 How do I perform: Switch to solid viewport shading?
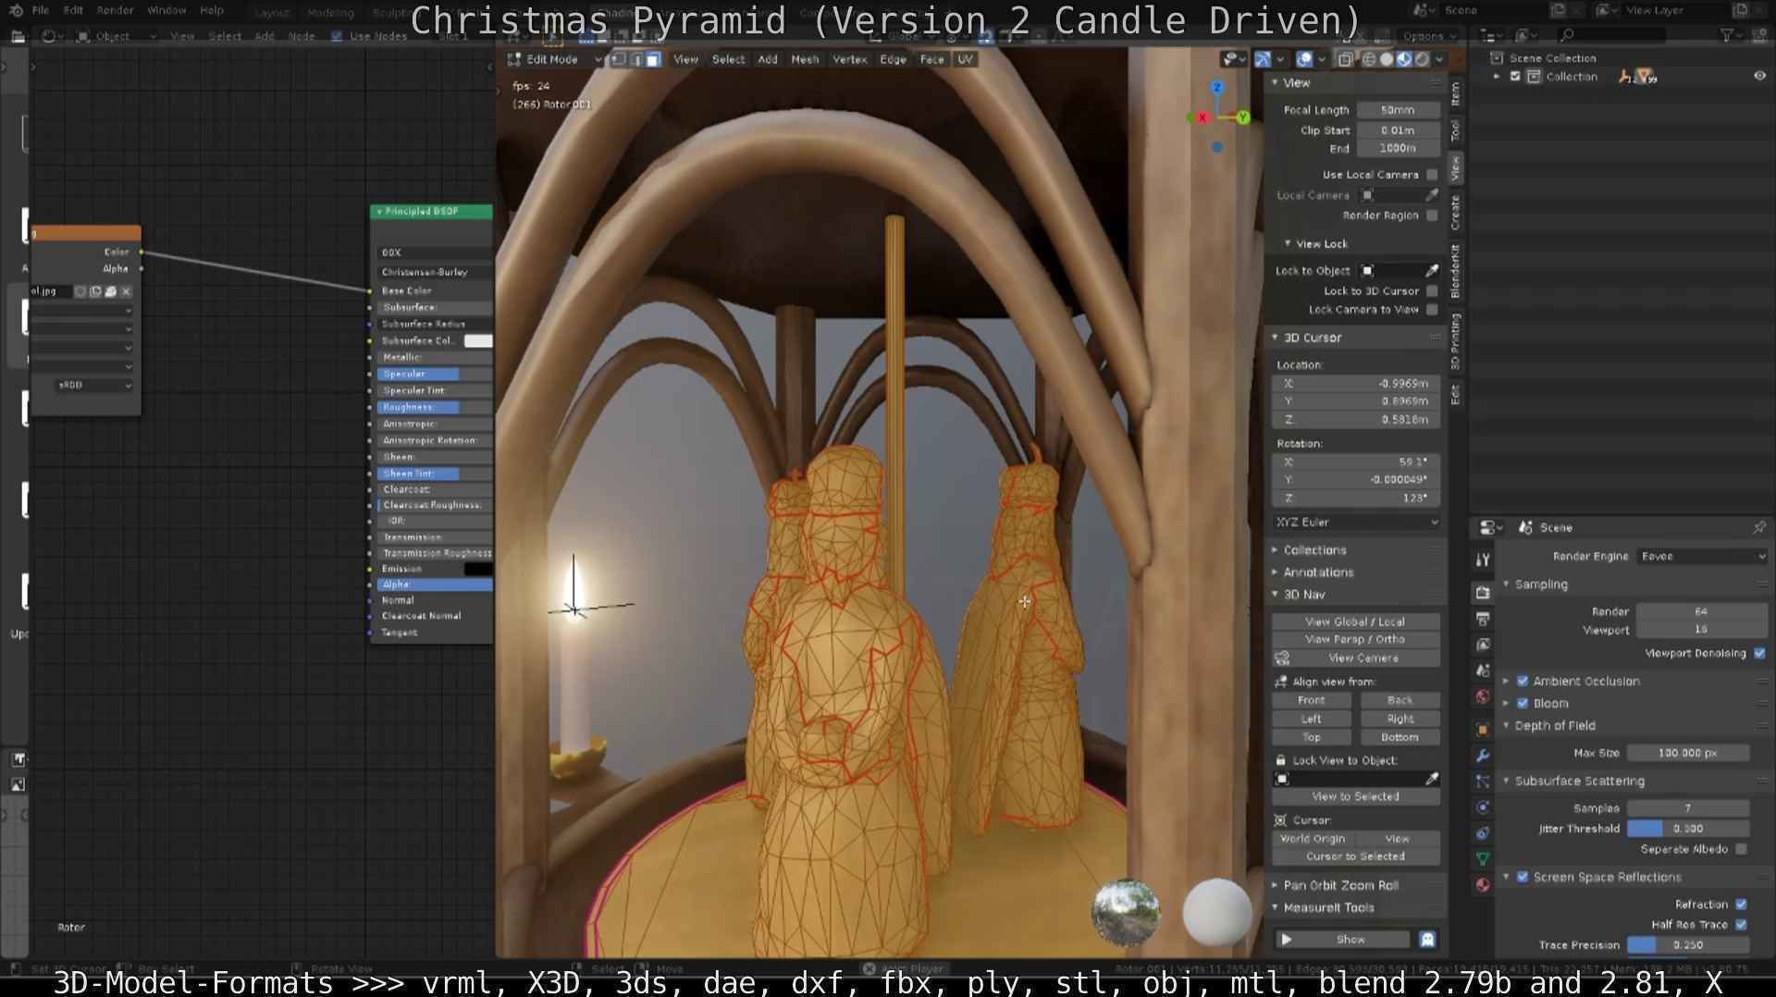(1387, 59)
